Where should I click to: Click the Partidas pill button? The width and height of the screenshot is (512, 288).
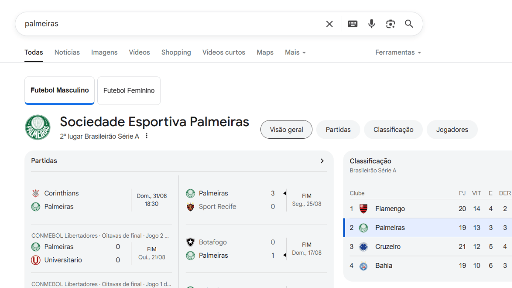pos(338,130)
